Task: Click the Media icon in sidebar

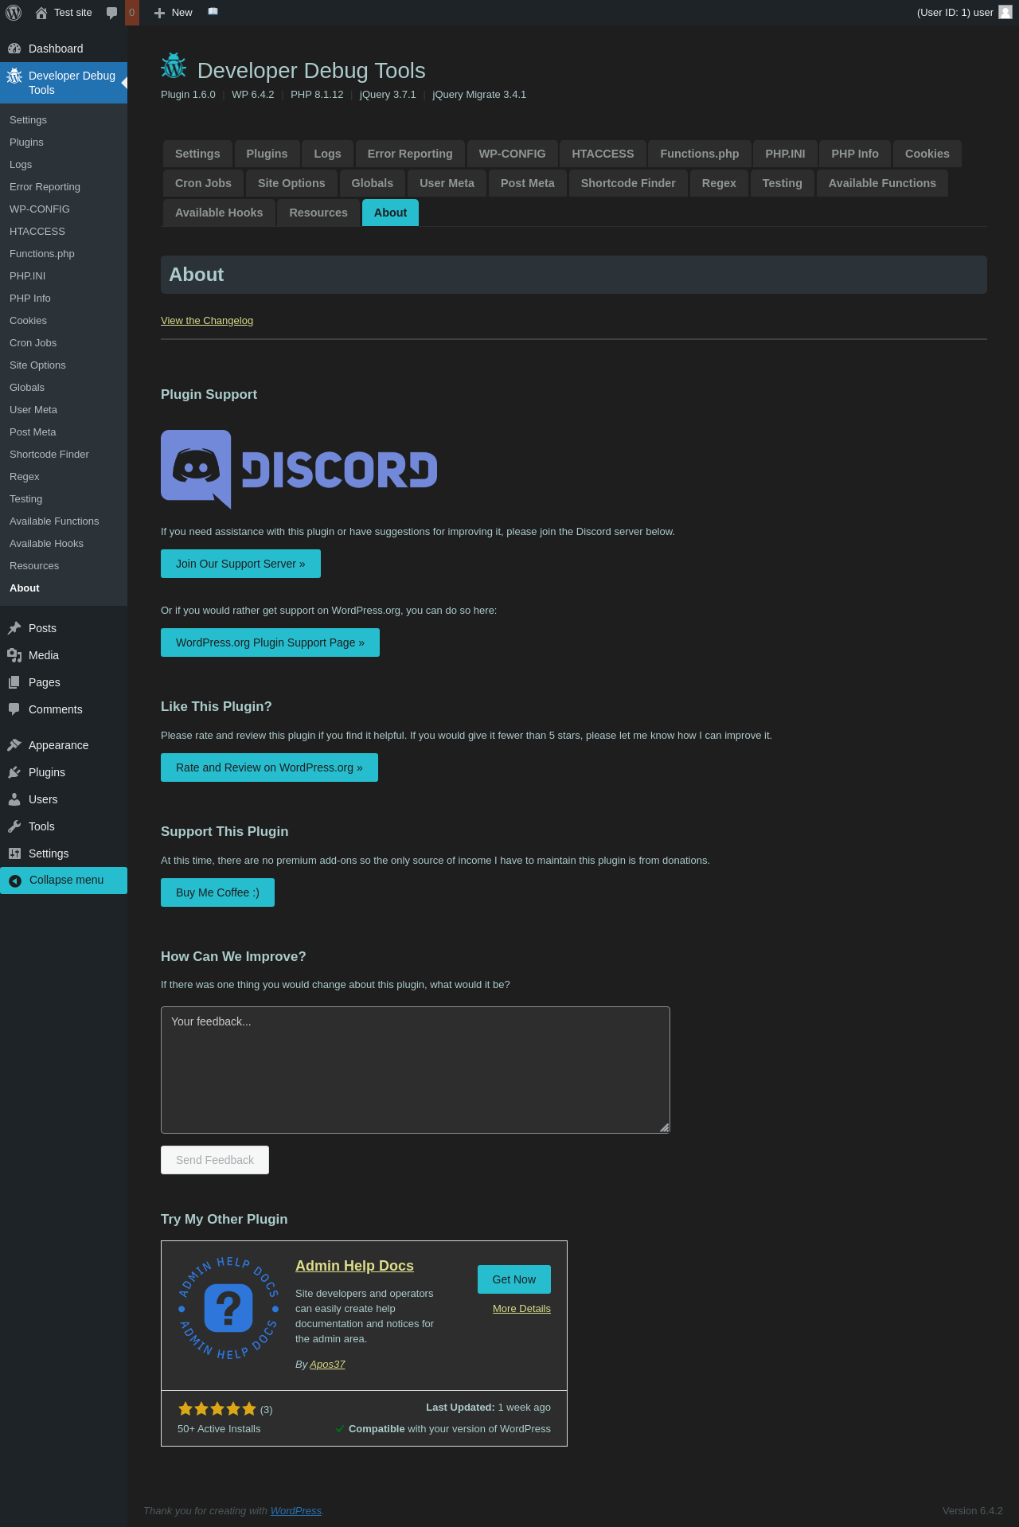Action: click(x=14, y=655)
